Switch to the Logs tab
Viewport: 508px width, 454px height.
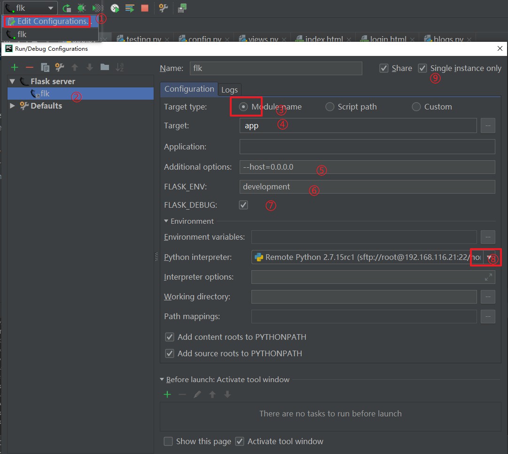[x=229, y=89]
